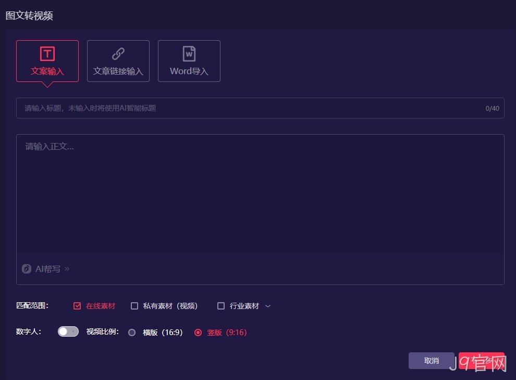The width and height of the screenshot is (516, 380).
Task: Open AI帮写 writing assistant
Action: coord(46,269)
